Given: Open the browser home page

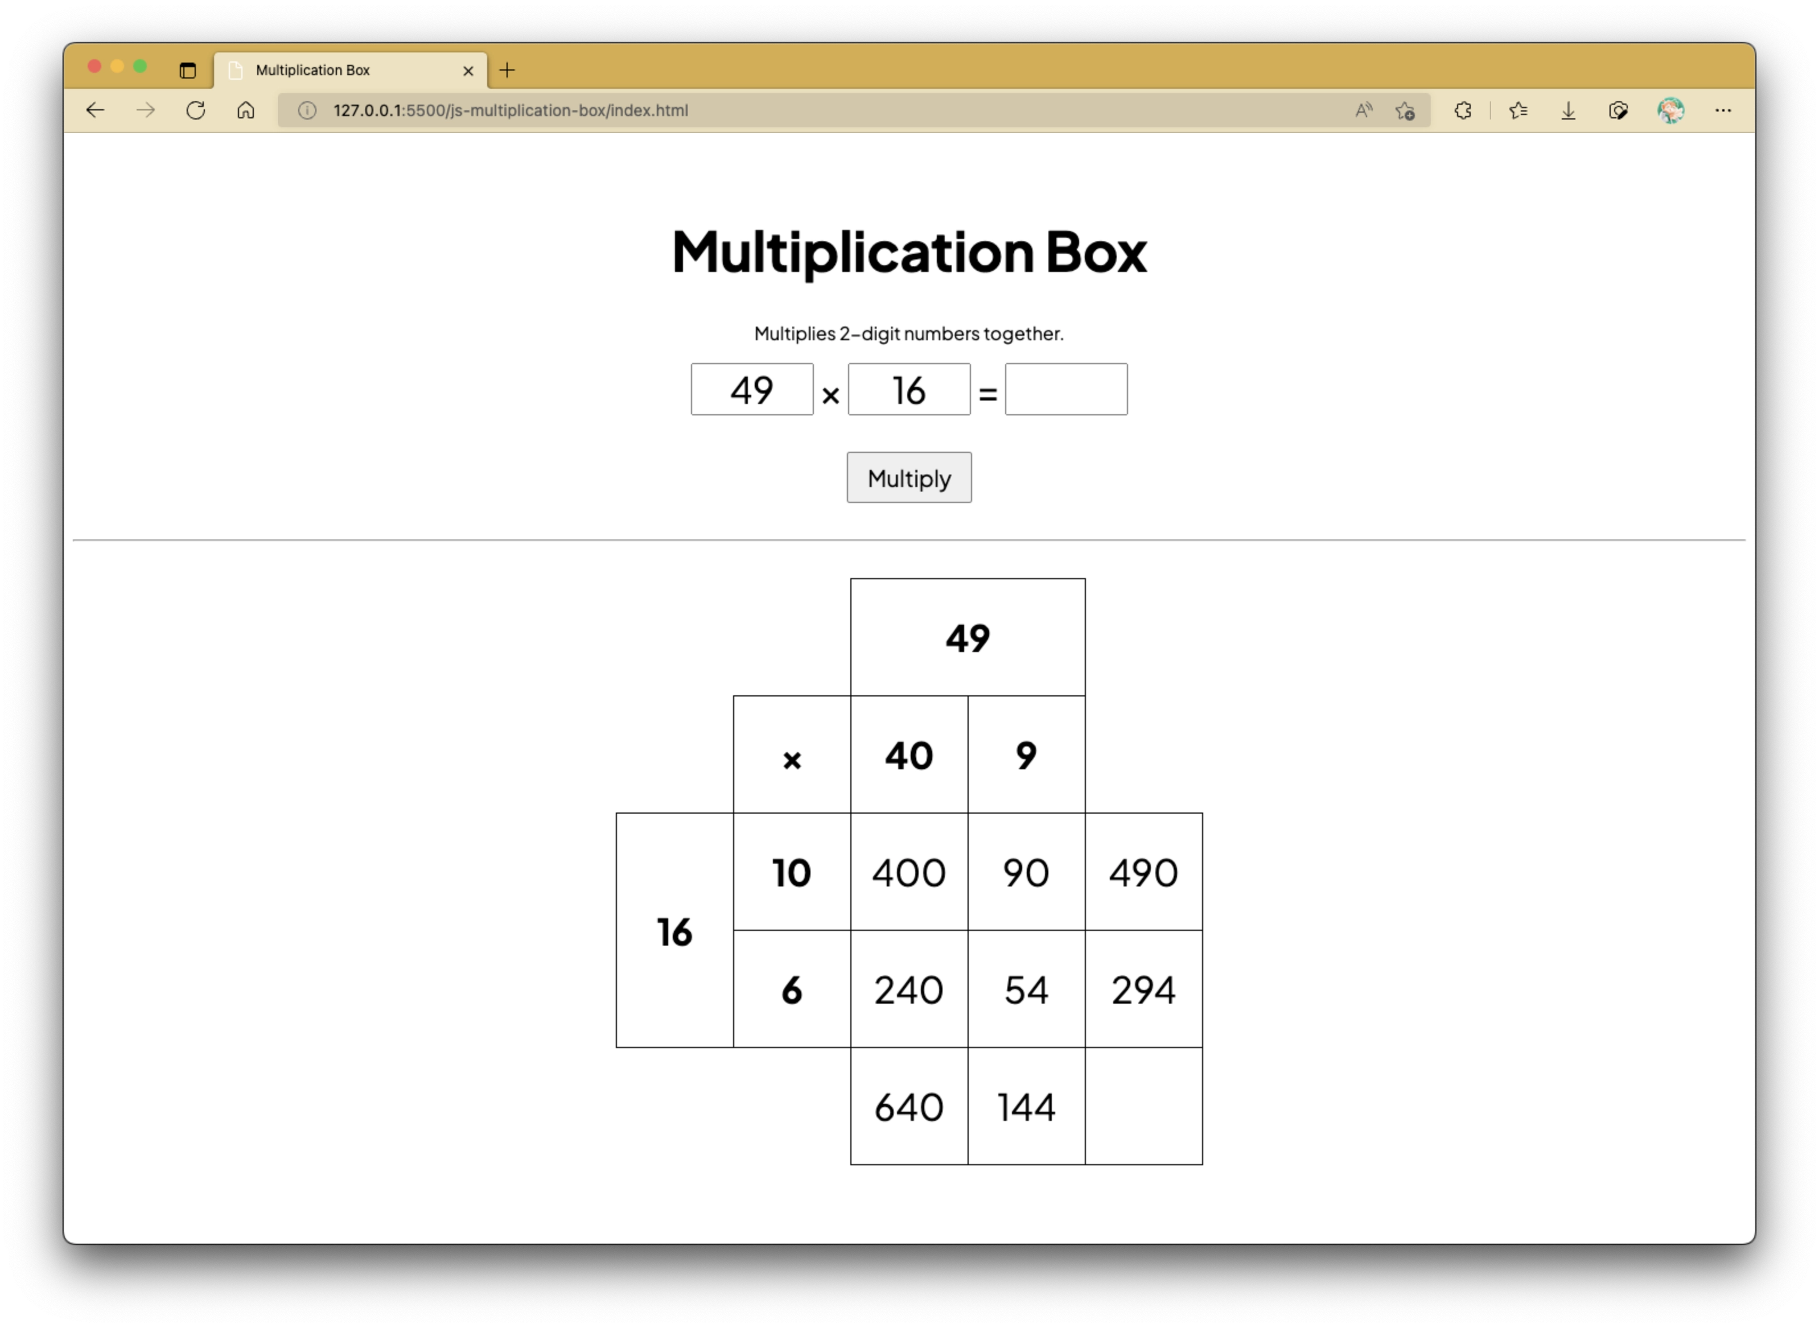Looking at the screenshot, I should [245, 111].
